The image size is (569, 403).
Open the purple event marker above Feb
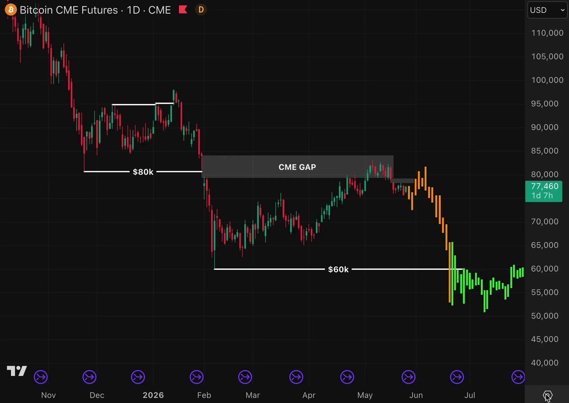click(196, 377)
